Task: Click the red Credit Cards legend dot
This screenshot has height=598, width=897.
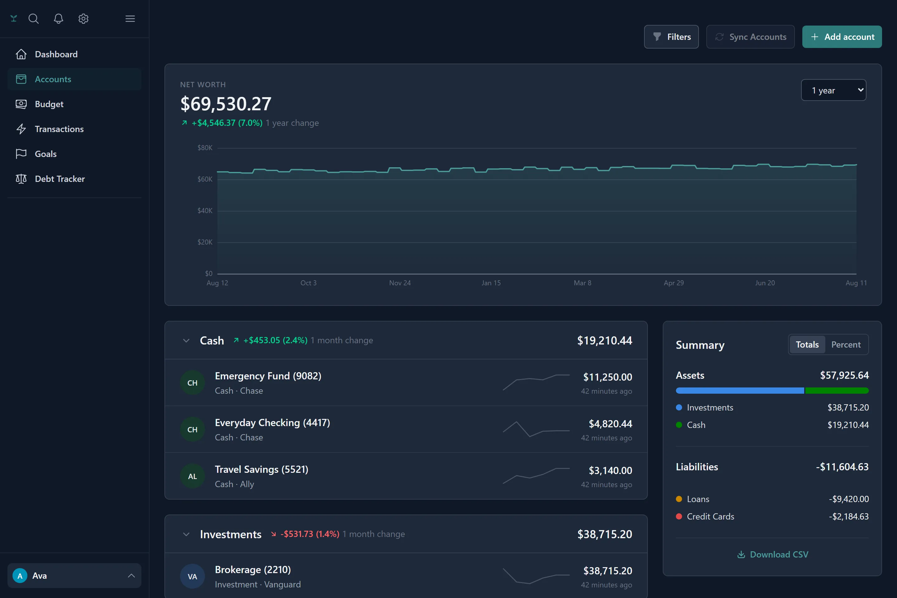Action: (x=679, y=516)
